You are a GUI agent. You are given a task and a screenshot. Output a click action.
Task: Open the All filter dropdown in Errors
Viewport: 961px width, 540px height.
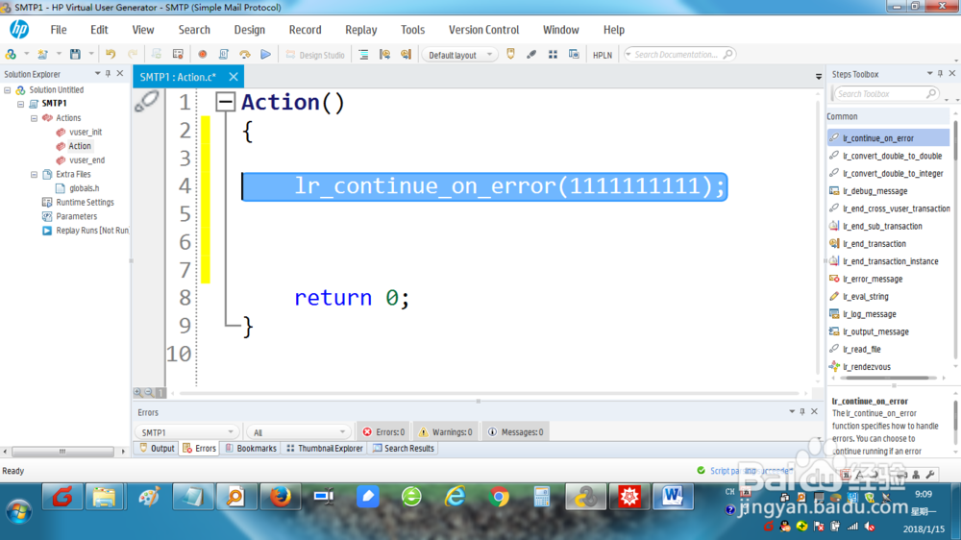(x=298, y=432)
